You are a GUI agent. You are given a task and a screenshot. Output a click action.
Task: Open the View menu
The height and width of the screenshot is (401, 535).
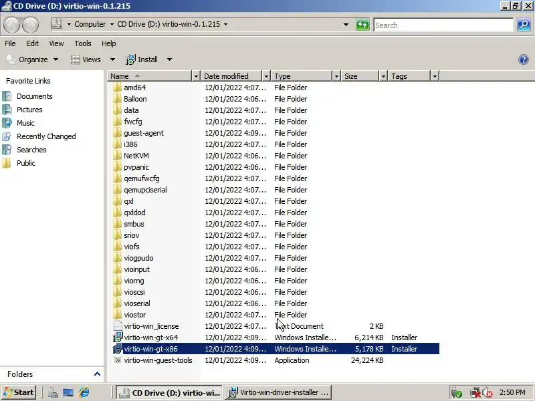[56, 43]
